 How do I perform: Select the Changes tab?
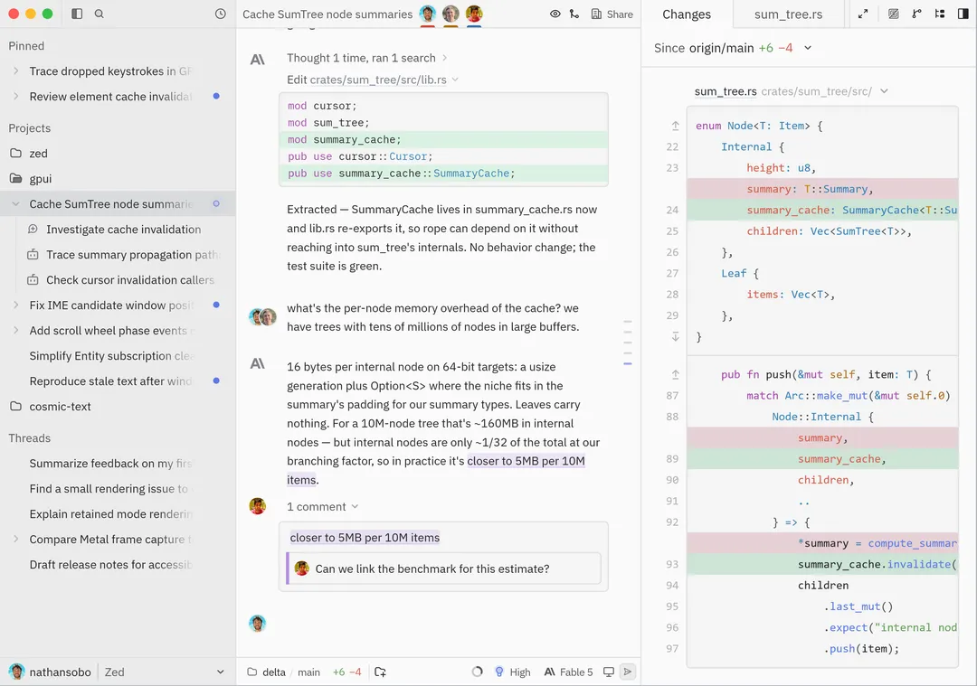tap(687, 14)
